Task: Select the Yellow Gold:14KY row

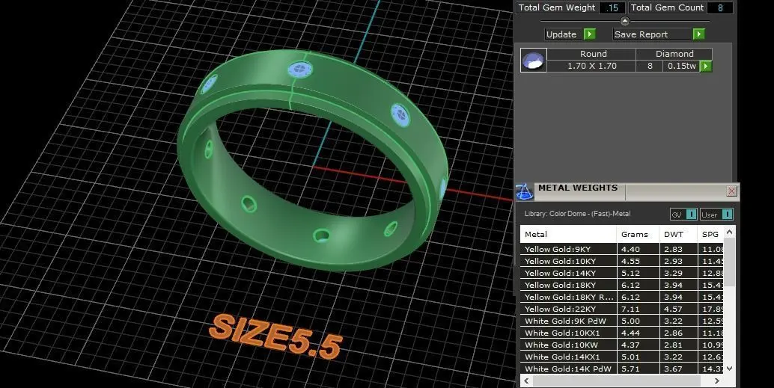Action: [x=622, y=273]
